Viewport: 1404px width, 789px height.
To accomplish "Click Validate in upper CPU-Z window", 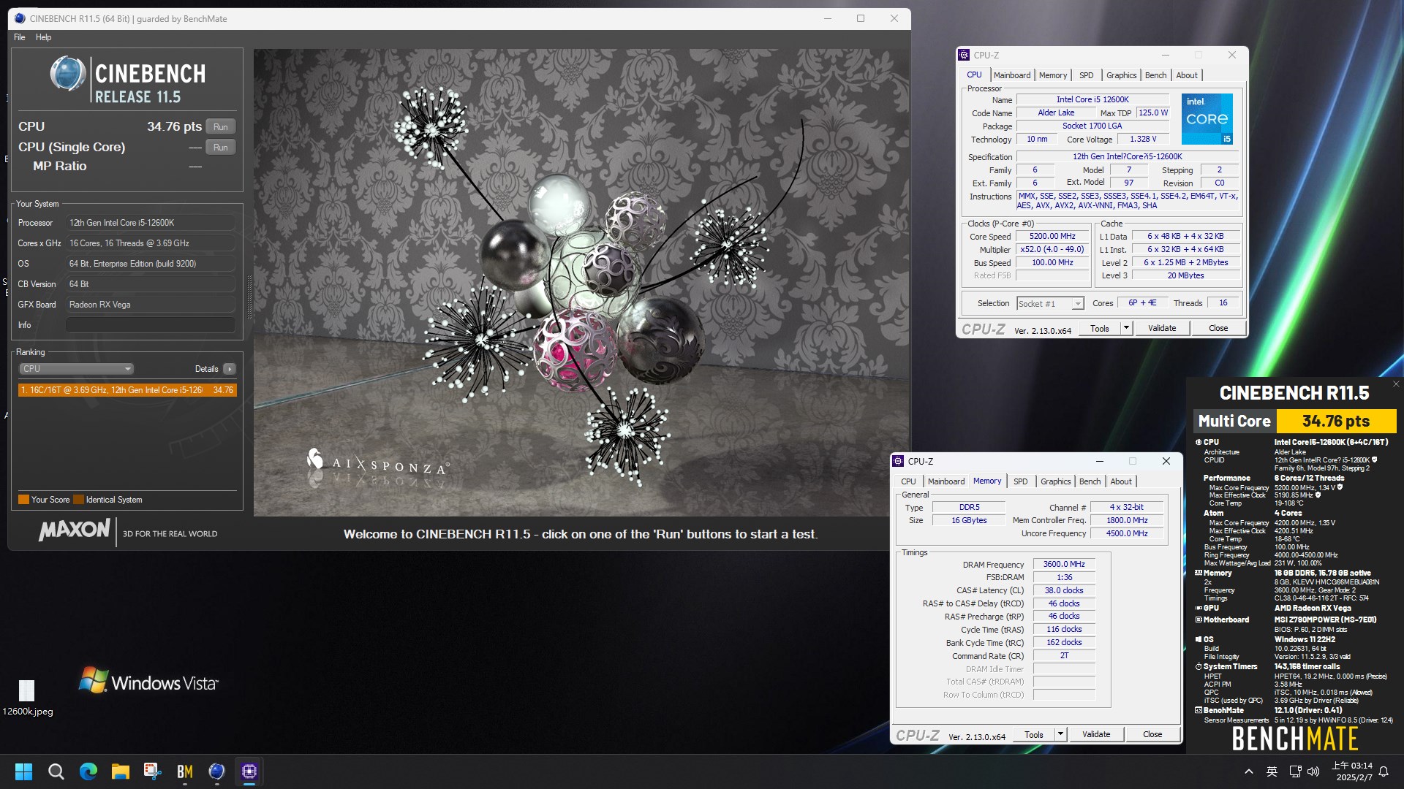I will pos(1162,328).
